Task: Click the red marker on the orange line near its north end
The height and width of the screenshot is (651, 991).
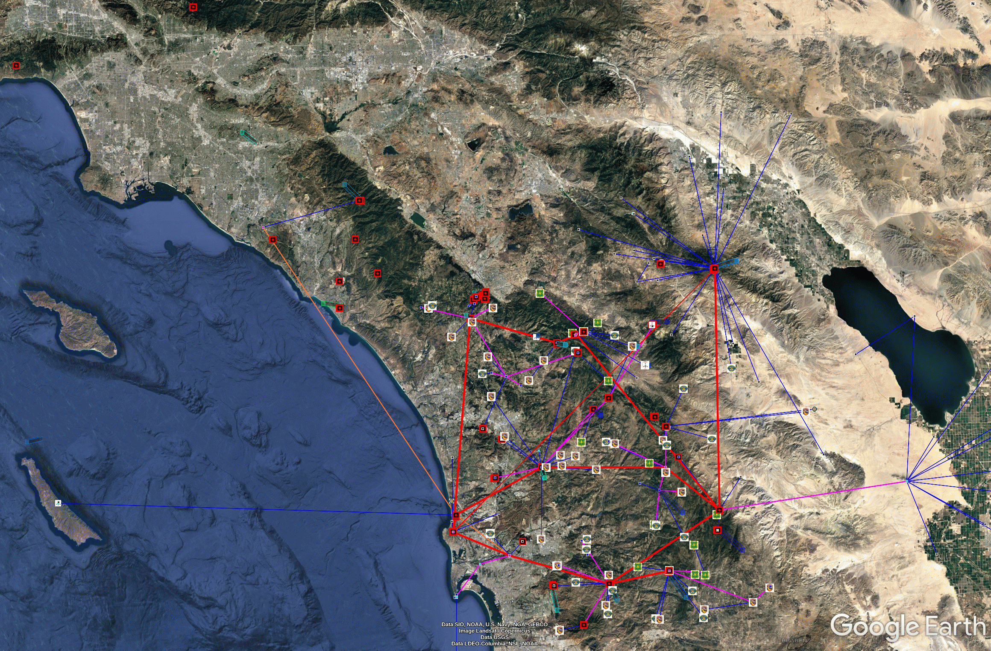Action: [x=273, y=239]
